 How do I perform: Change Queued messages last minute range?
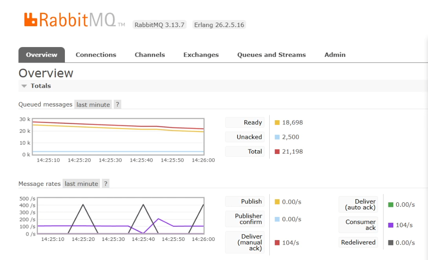click(93, 104)
